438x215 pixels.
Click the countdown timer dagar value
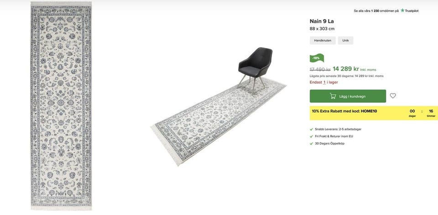(x=412, y=111)
